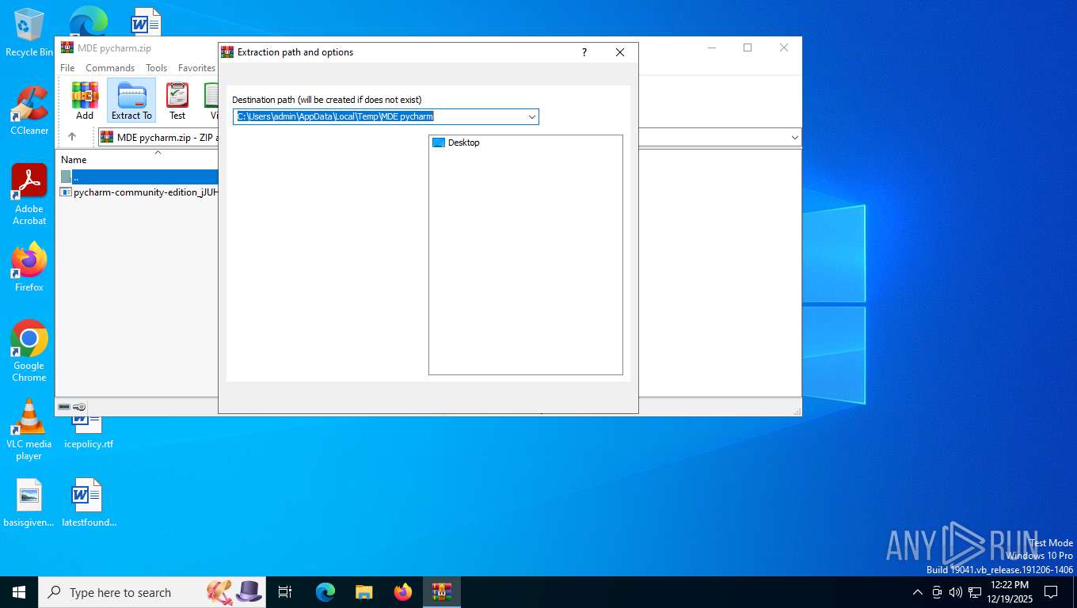The width and height of the screenshot is (1077, 608).
Task: Open the Windows Start menu
Action: [x=19, y=592]
